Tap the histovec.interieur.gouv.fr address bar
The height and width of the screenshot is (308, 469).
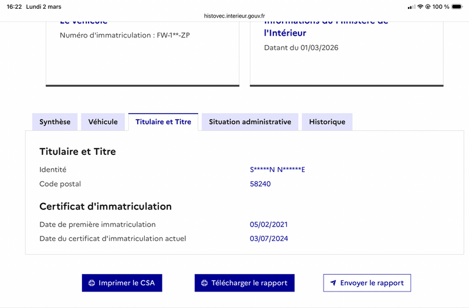click(x=235, y=16)
